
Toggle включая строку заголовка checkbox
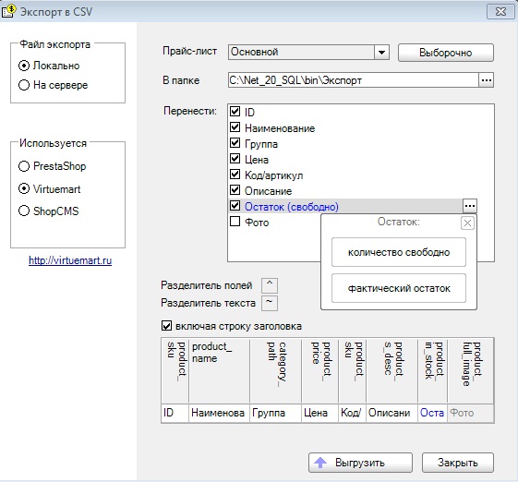point(166,326)
